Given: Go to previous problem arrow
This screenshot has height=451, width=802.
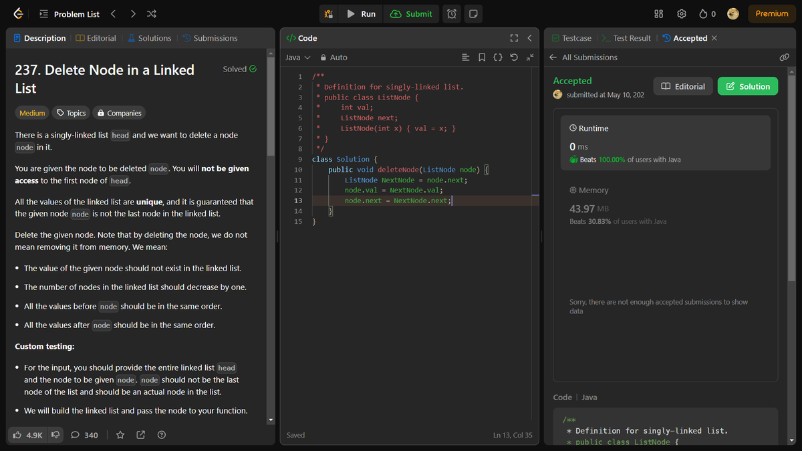Looking at the screenshot, I should click(x=114, y=14).
